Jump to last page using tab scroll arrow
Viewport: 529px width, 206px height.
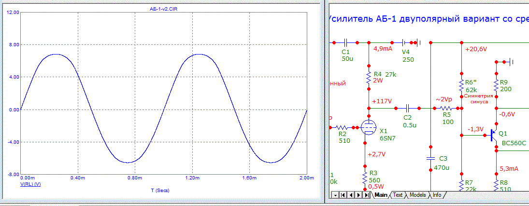tap(367, 195)
